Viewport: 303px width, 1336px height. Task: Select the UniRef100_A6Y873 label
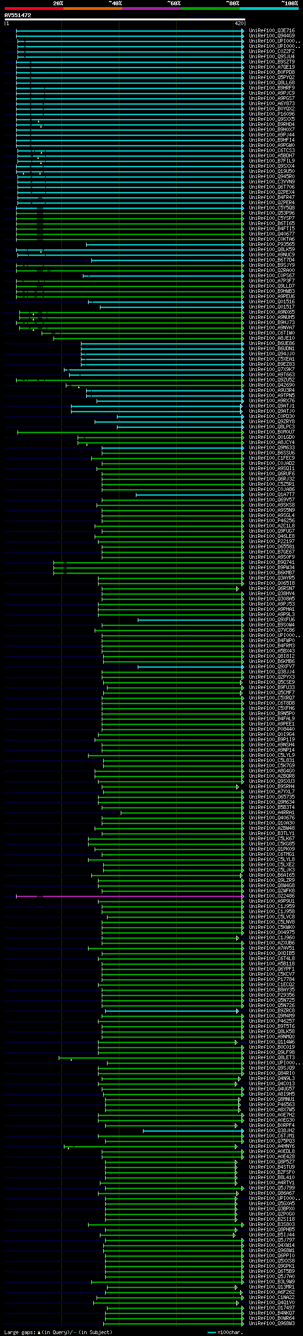[x=271, y=104]
